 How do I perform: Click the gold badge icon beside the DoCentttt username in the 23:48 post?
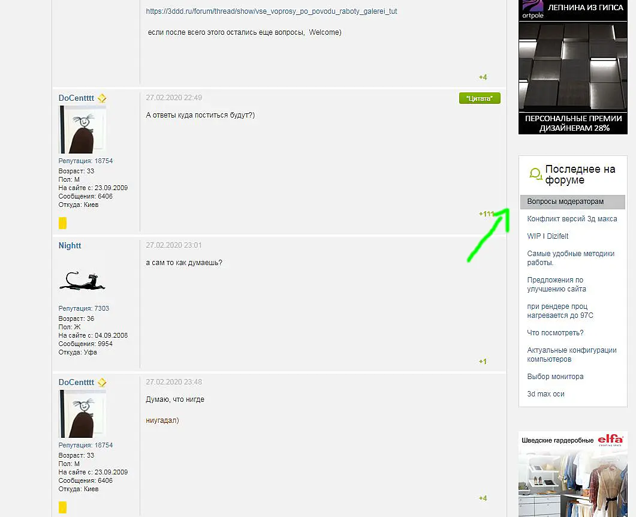[x=103, y=383]
